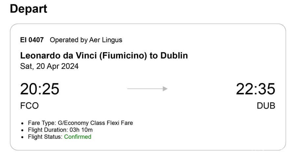Select the FCO airport code
296x156 pixels.
30,106
